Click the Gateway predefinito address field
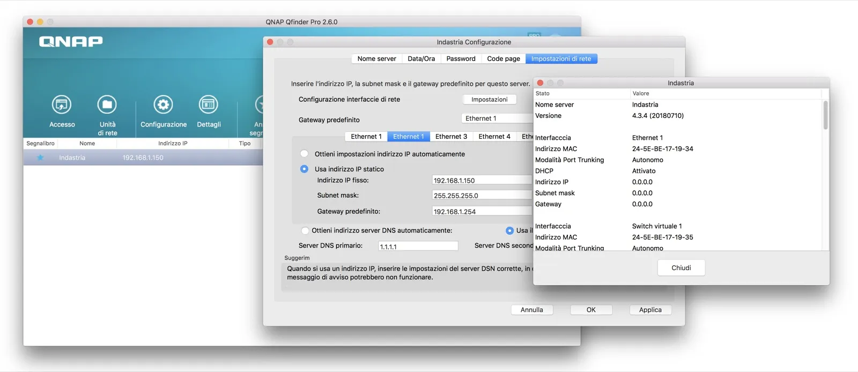Screen dimensions: 858x372 (482, 212)
